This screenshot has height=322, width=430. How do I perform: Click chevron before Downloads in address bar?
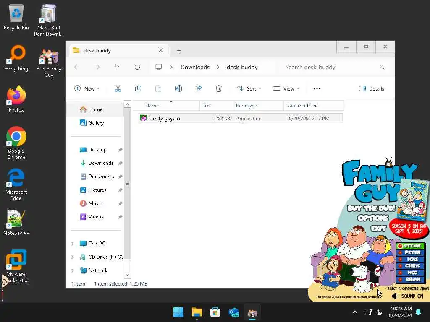(171, 67)
